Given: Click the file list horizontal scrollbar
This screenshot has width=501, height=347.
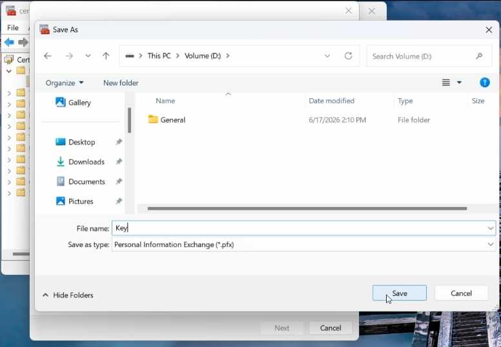Looking at the screenshot, I should [x=307, y=209].
